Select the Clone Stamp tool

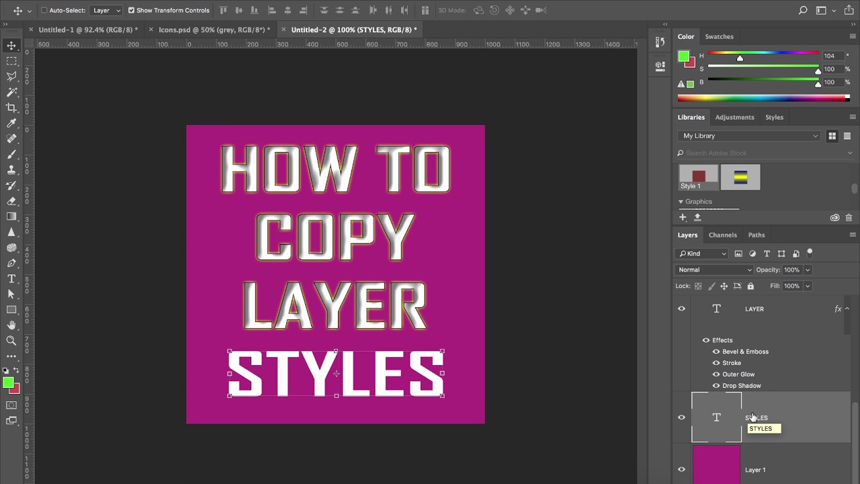pyautogui.click(x=11, y=169)
